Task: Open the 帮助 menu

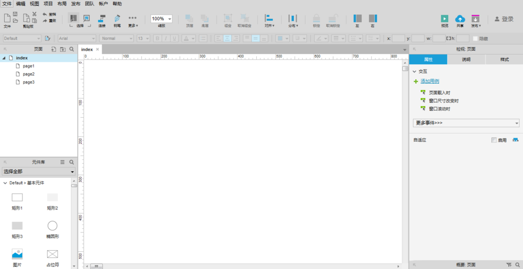Action: click(117, 4)
